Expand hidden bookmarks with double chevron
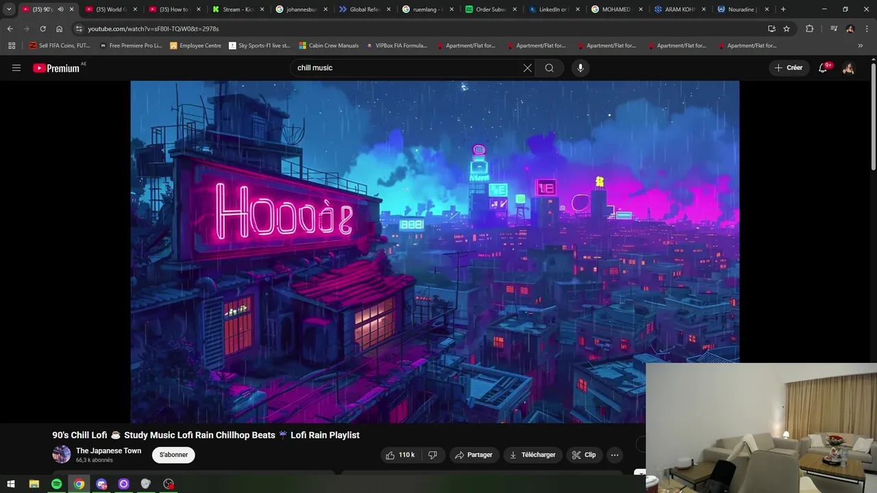 861,46
